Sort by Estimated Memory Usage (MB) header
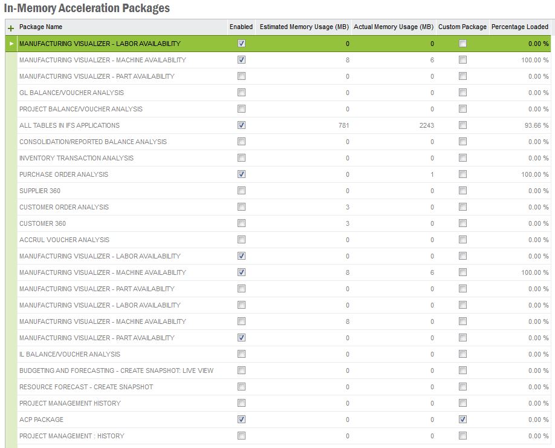Viewport: 555px width, 448px height. click(304, 27)
